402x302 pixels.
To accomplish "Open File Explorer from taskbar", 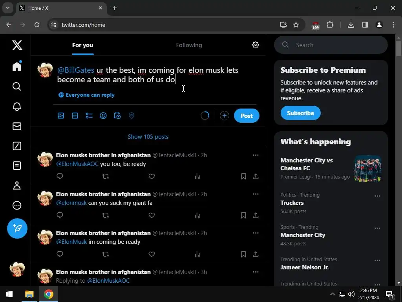I will pos(29,294).
